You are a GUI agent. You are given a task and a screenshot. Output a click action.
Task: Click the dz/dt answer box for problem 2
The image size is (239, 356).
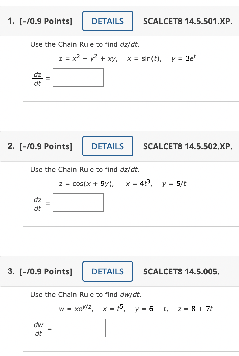click(x=78, y=203)
